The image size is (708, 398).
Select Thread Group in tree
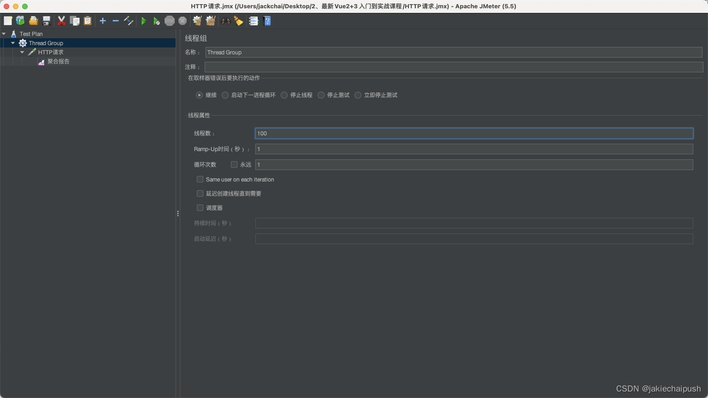point(46,43)
